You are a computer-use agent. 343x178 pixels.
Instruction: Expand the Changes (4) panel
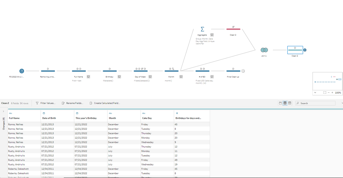pyautogui.click(x=3, y=111)
